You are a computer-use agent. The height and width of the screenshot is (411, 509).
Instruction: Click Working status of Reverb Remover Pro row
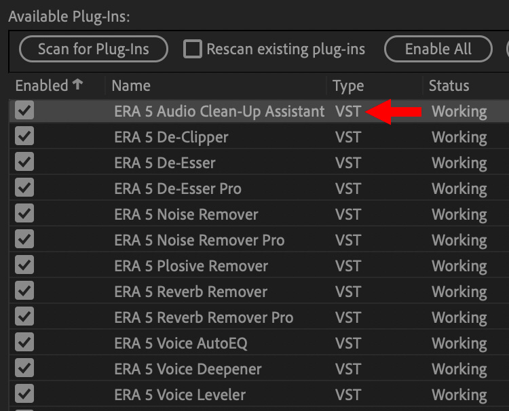pos(459,318)
